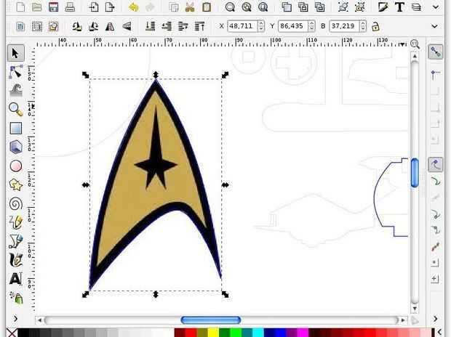Duplicate the selected object

(x=287, y=7)
